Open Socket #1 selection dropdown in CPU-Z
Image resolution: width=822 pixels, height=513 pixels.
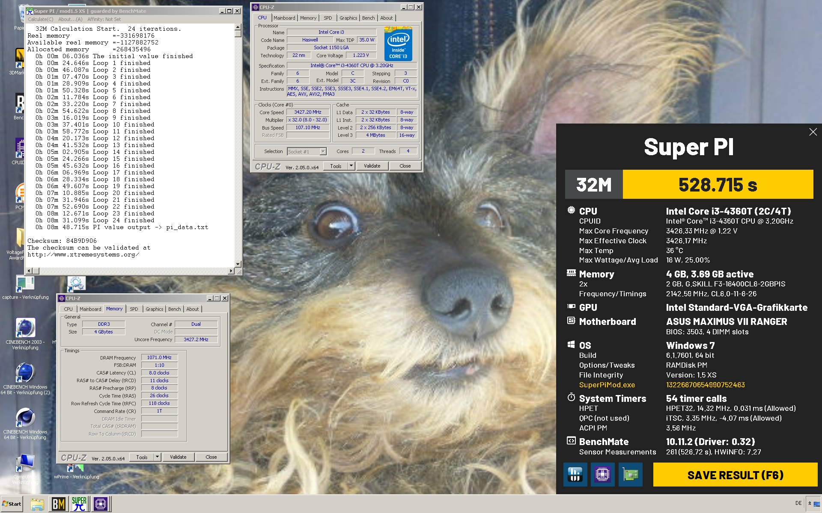point(307,152)
